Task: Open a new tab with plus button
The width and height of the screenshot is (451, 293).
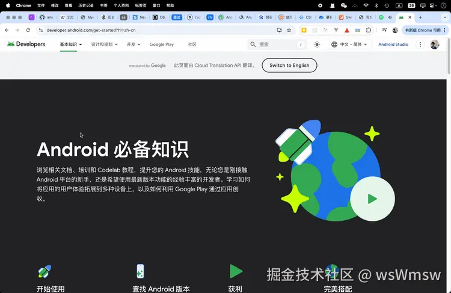Action: (420, 17)
